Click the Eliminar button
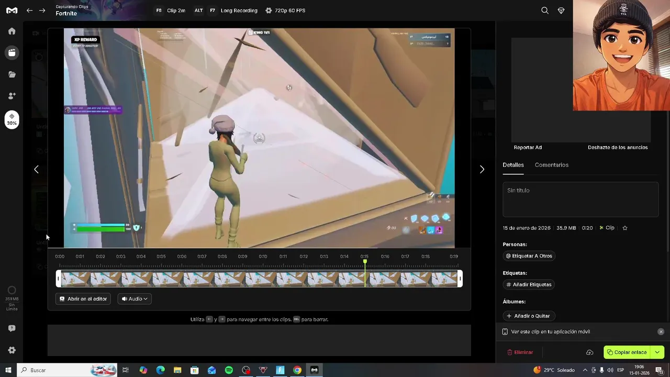The height and width of the screenshot is (377, 670). 520,352
